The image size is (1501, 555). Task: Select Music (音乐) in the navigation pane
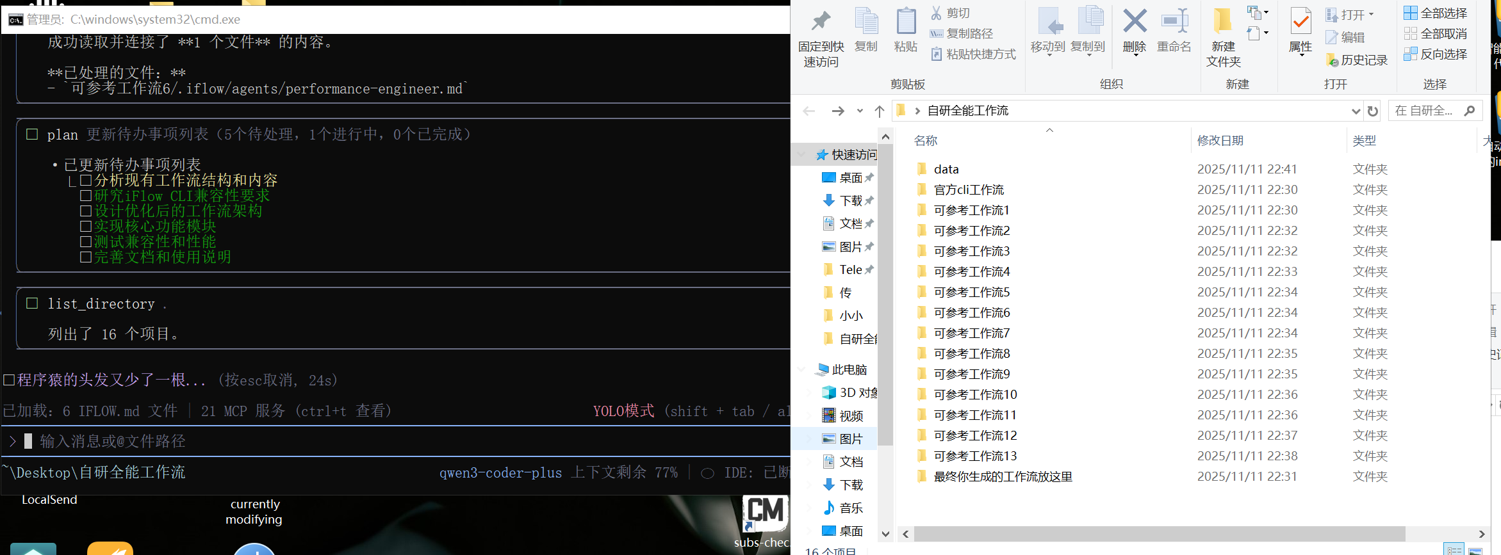851,508
